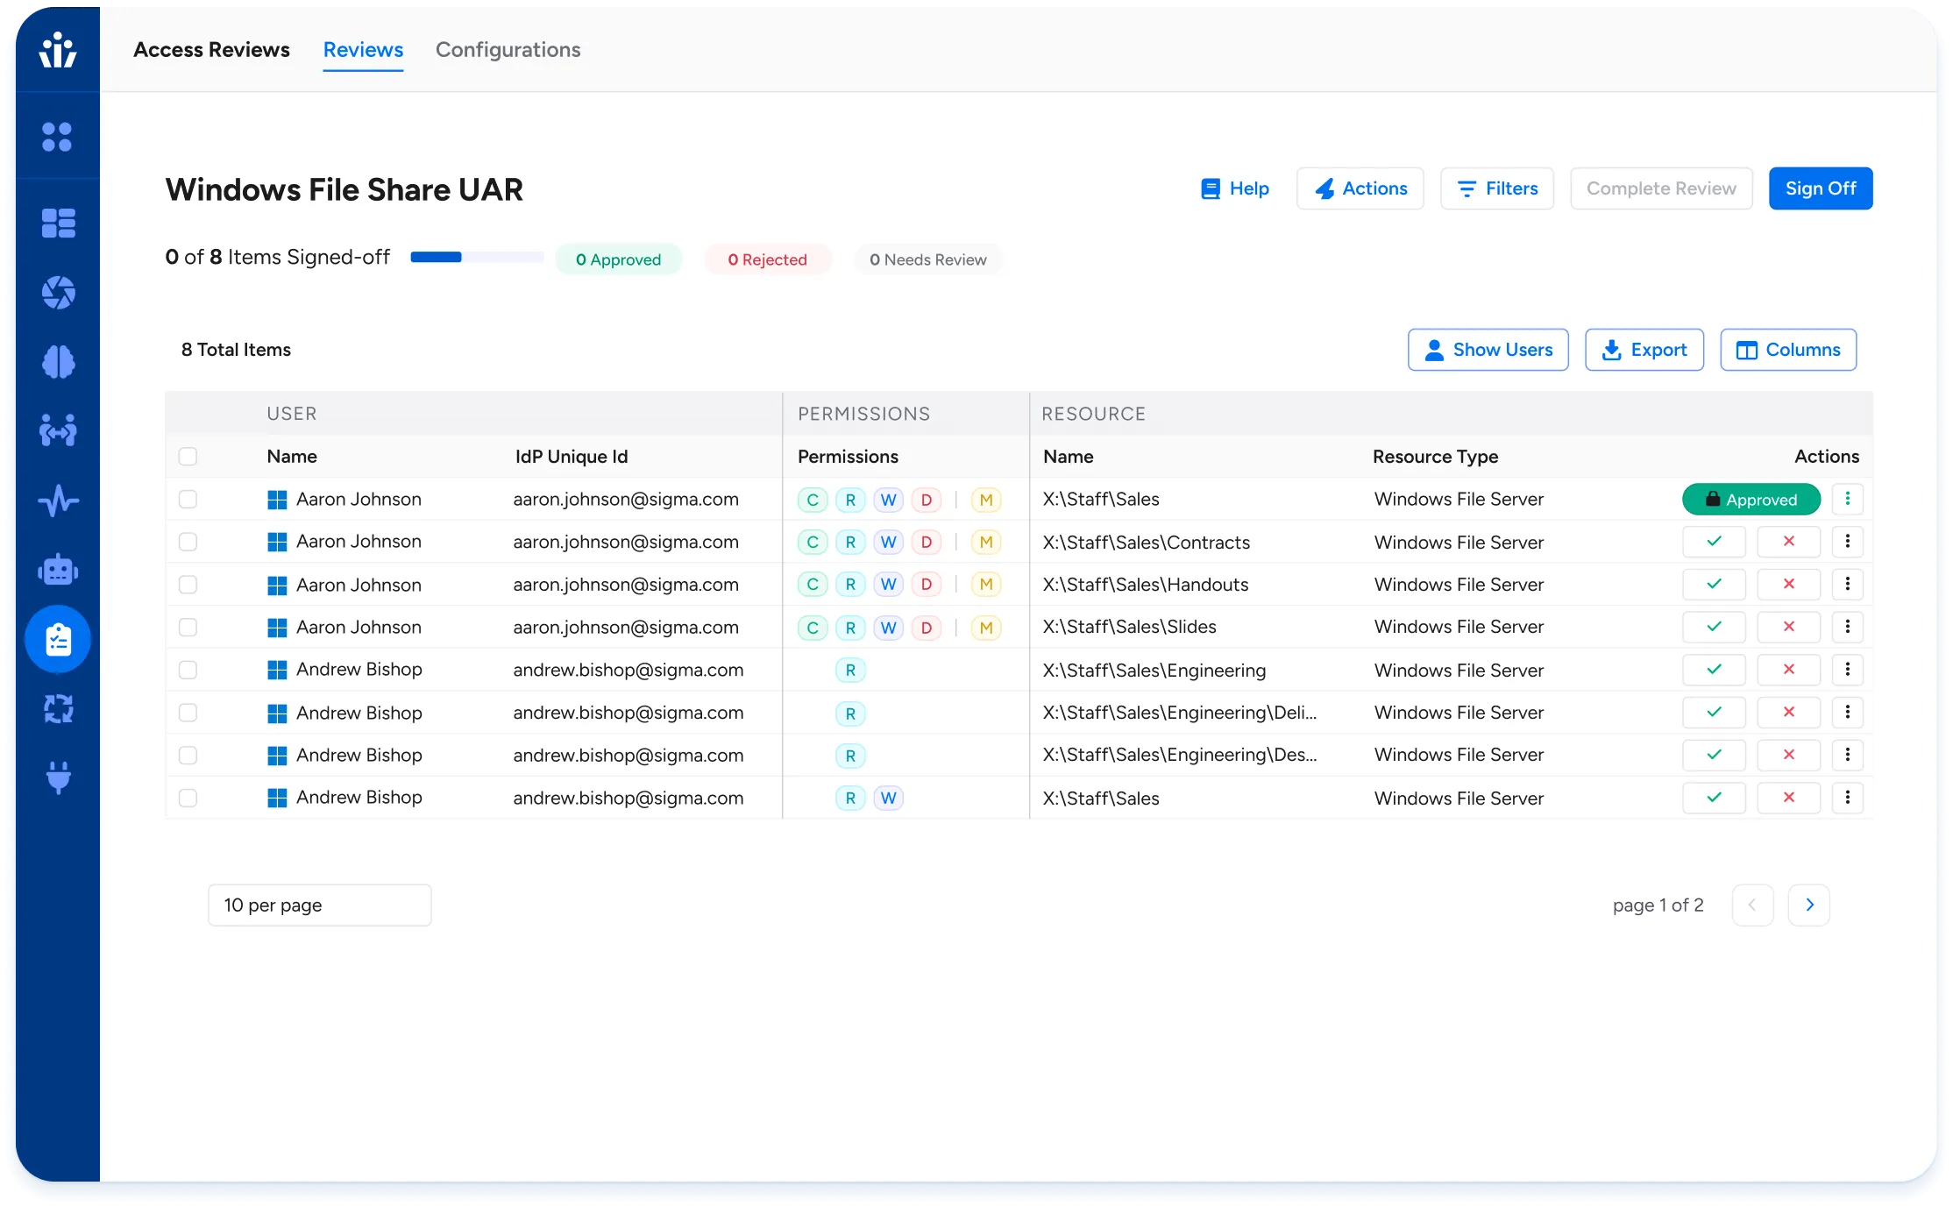Select the last Andrew Bishop row checkbox

188,799
